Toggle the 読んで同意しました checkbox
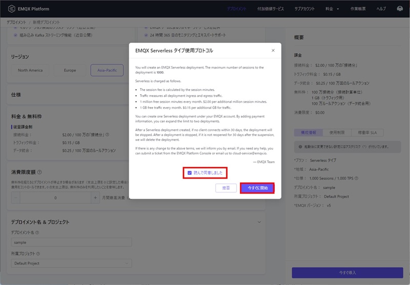 190,173
